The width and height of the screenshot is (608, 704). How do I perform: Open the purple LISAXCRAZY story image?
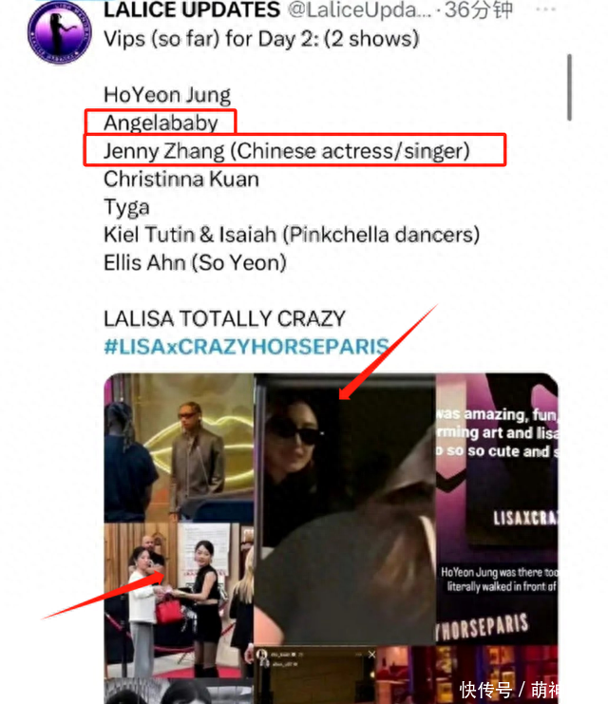497,509
